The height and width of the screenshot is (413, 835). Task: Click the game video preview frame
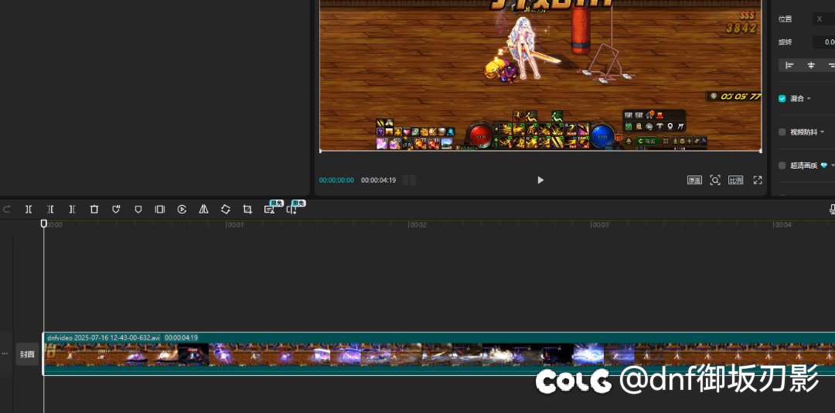coord(540,76)
